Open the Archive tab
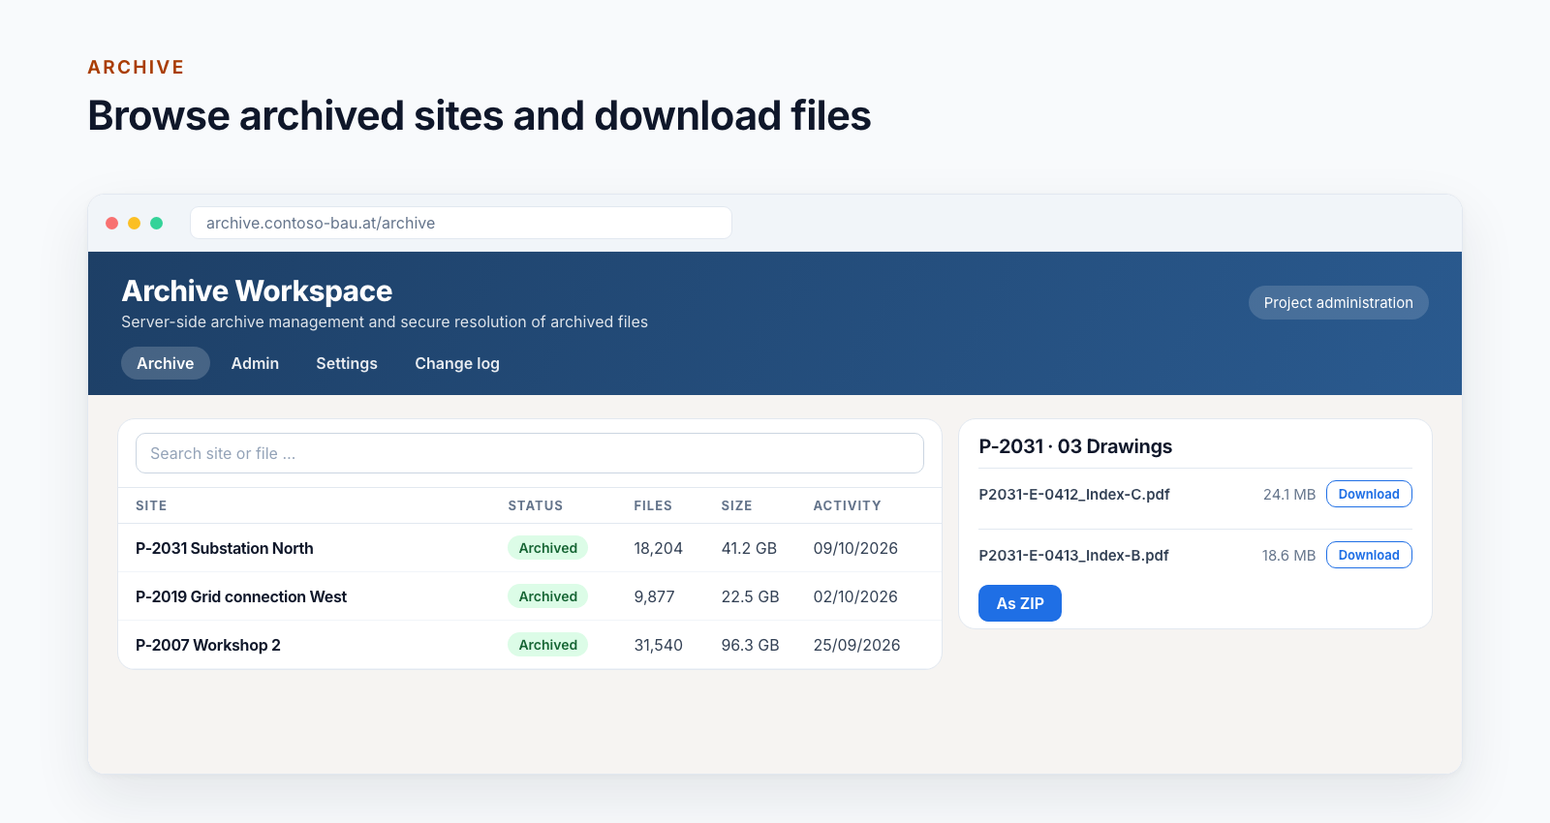Viewport: 1550px width, 823px height. pyautogui.click(x=165, y=363)
